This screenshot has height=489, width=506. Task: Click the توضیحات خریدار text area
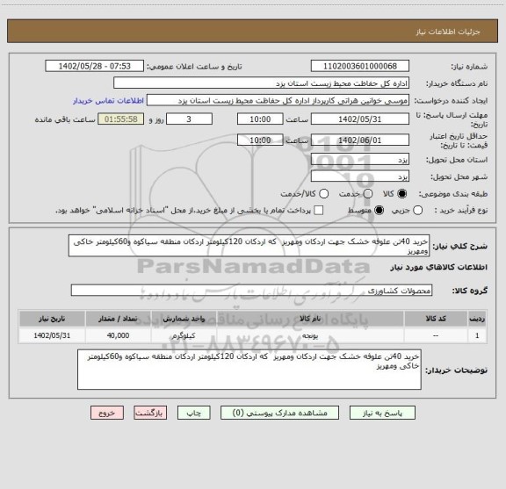click(x=249, y=370)
